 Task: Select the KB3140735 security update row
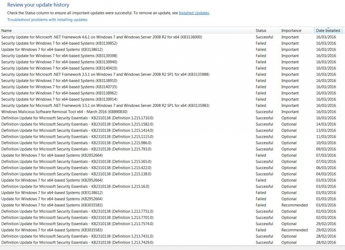[x=59, y=87]
